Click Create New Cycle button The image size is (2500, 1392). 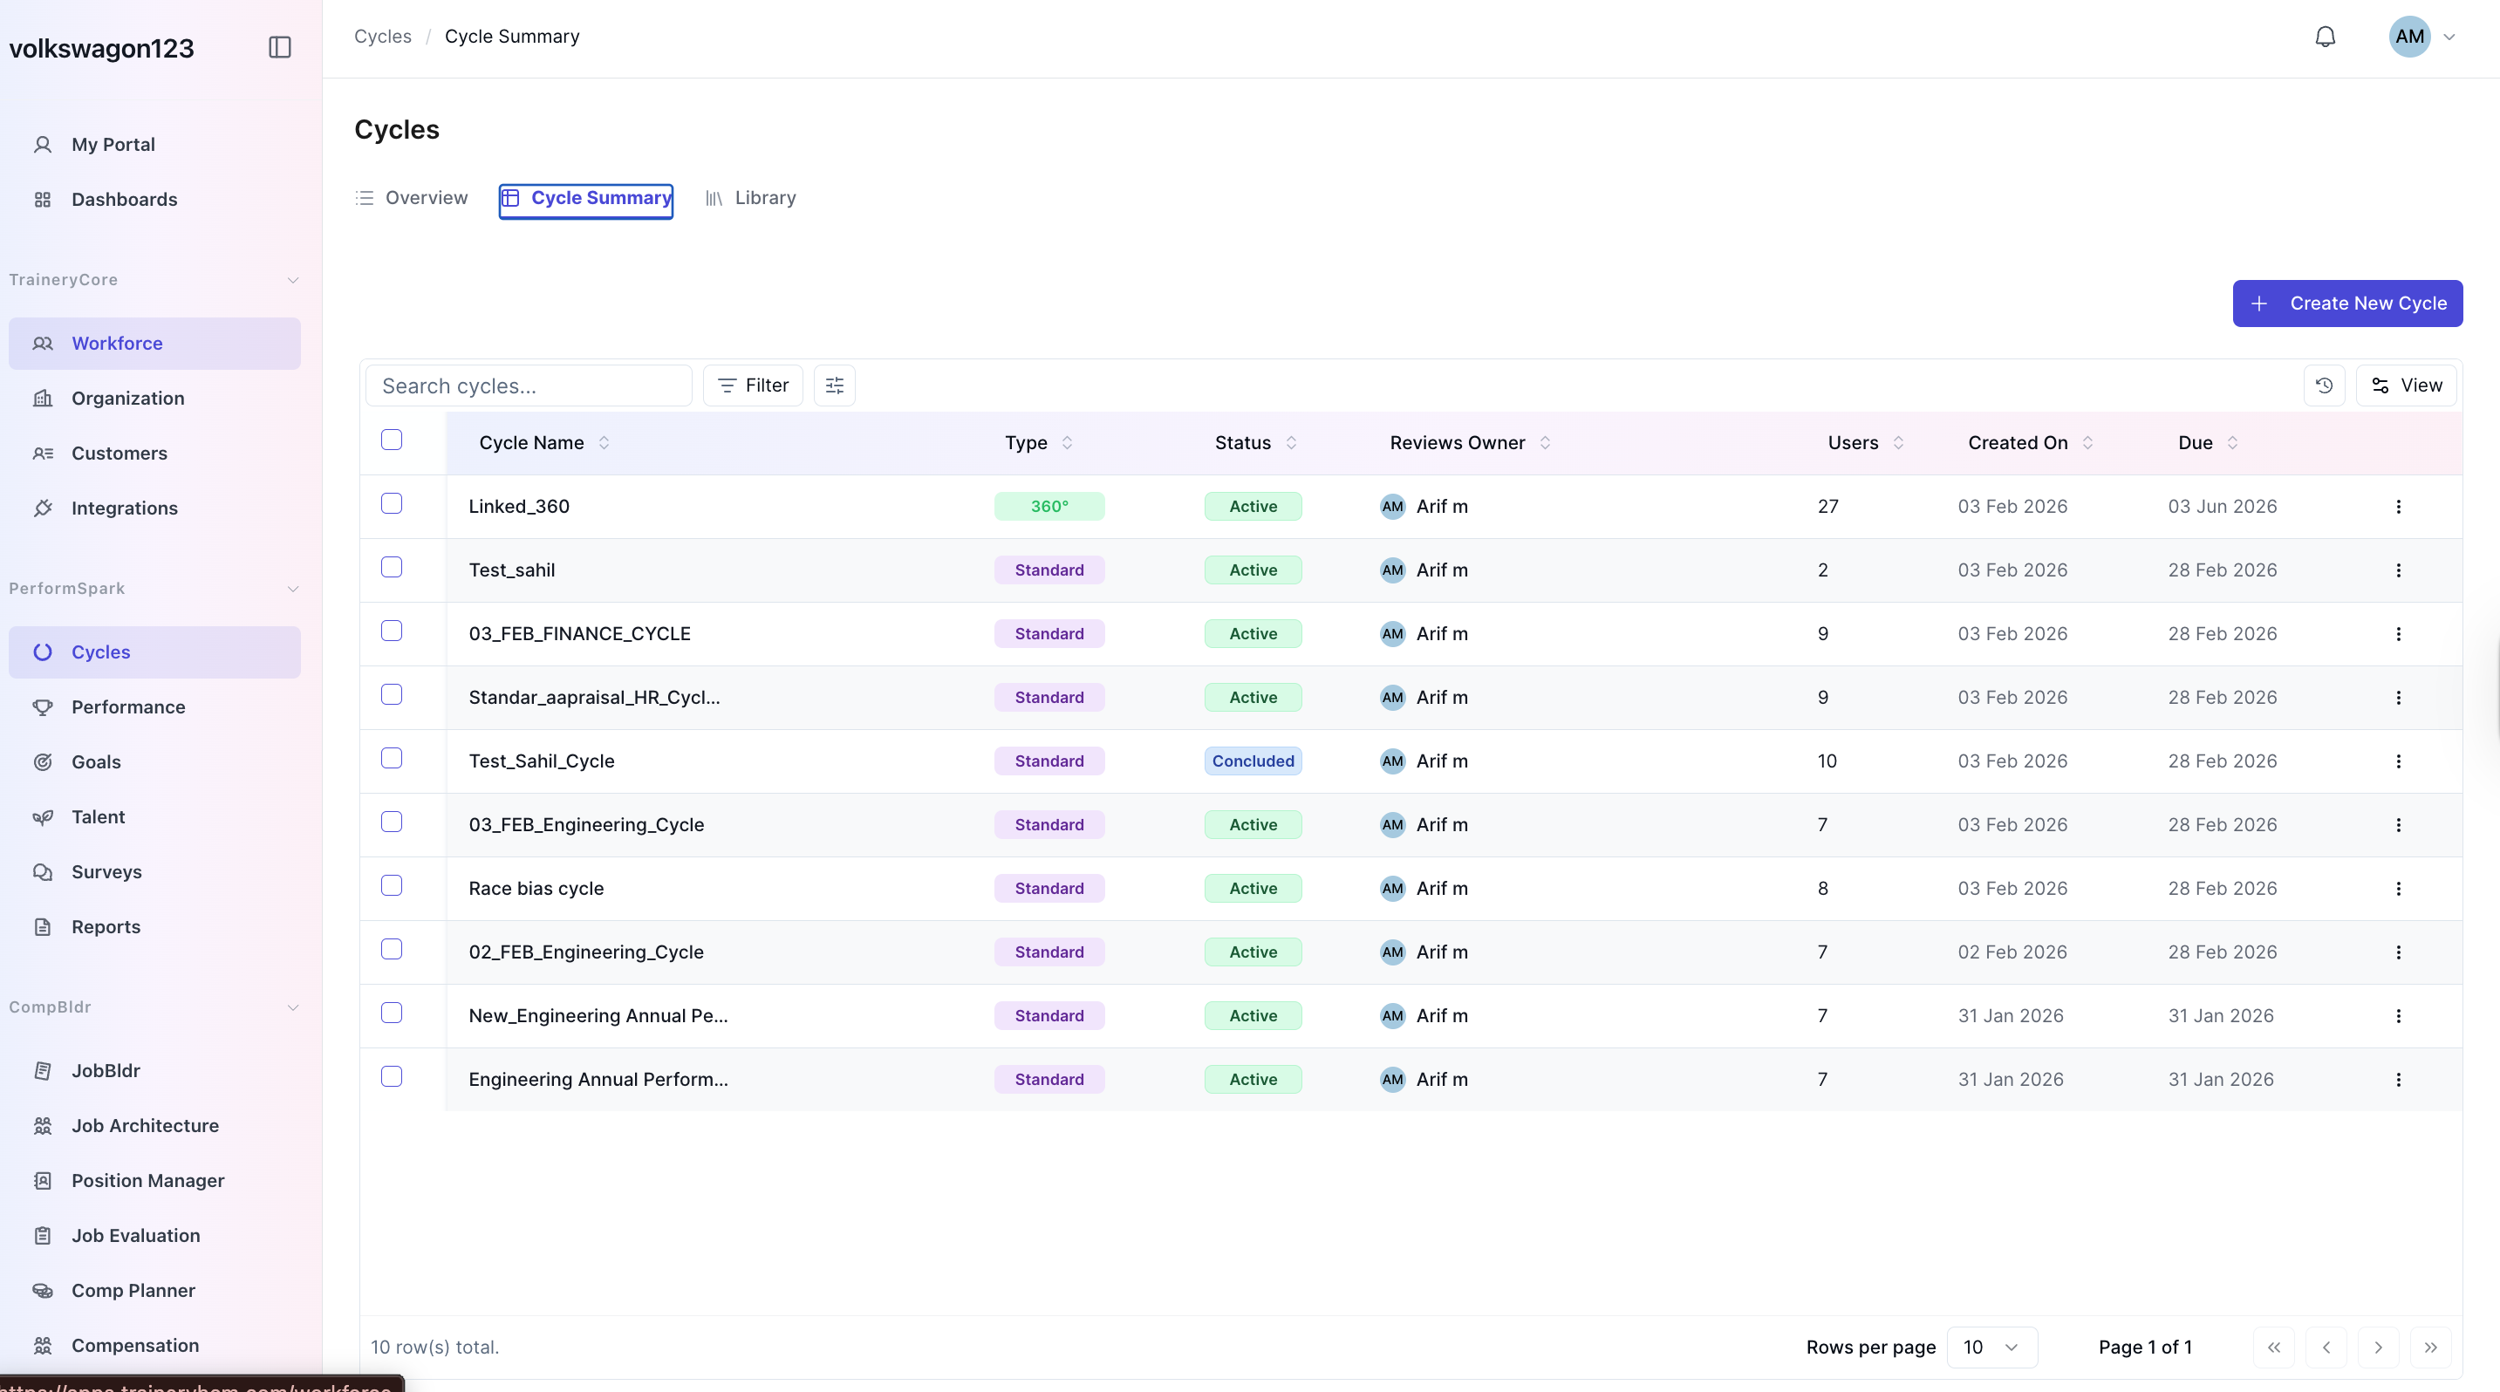pos(2346,304)
